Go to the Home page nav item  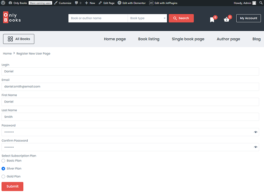coord(115,39)
